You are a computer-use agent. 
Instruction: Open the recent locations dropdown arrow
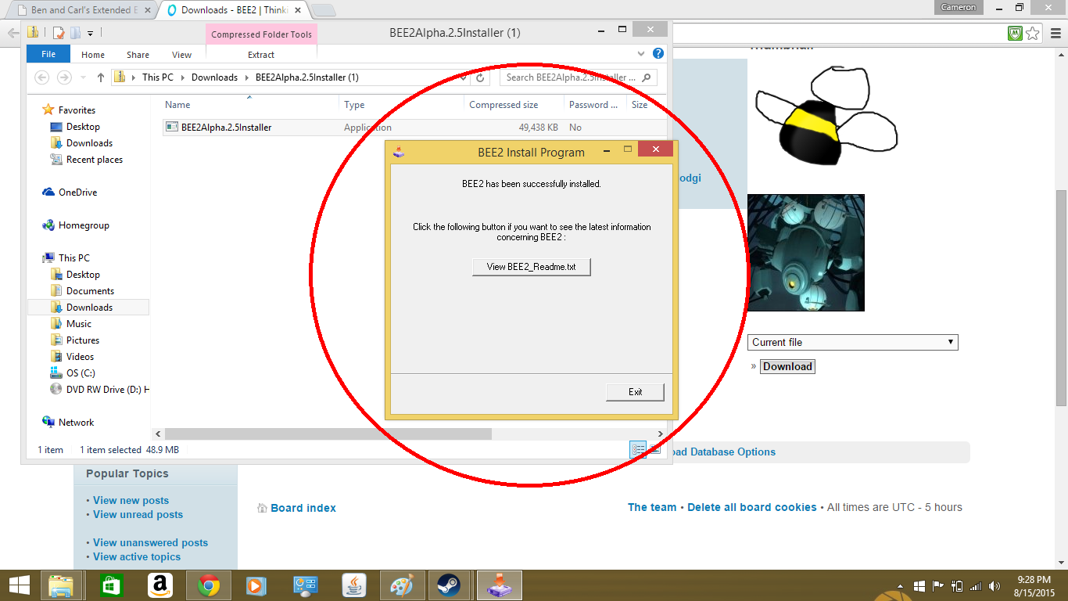coord(83,77)
